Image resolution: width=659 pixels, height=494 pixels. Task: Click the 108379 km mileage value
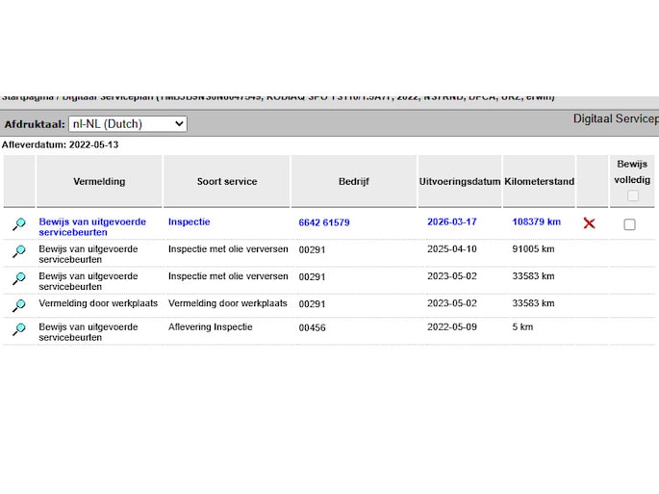(x=536, y=221)
